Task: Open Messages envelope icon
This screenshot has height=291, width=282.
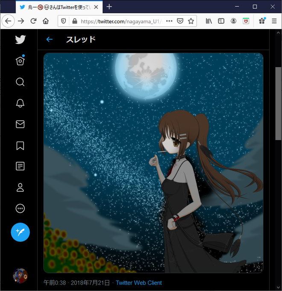Action: [x=20, y=124]
